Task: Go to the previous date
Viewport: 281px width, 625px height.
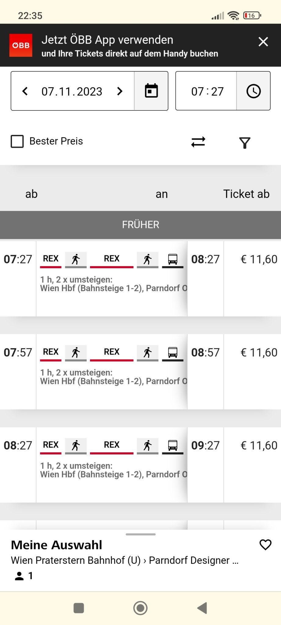Action: (25, 91)
